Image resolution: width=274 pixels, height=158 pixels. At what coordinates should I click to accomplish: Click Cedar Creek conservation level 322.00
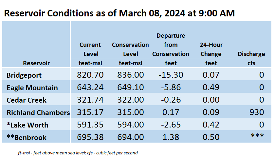[x=130, y=100]
